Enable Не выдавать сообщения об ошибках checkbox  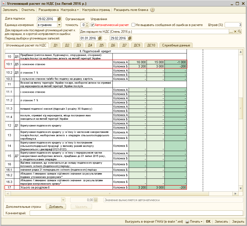tap(133, 25)
